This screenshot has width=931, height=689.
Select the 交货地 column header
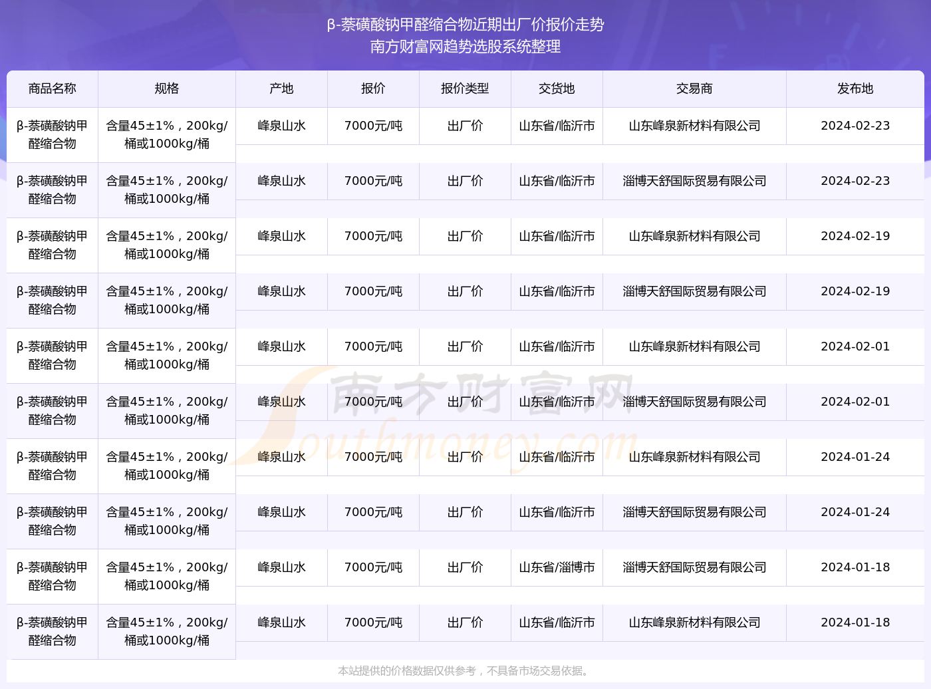pos(557,88)
